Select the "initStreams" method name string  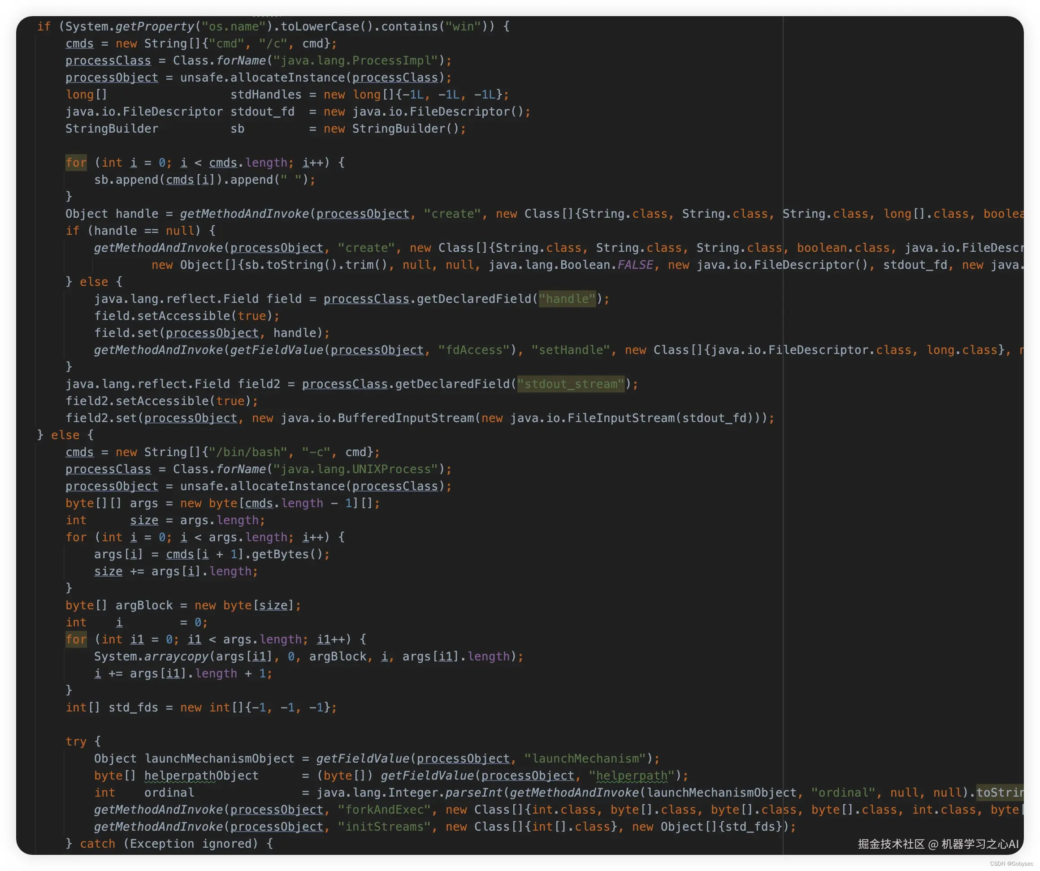coord(384,827)
